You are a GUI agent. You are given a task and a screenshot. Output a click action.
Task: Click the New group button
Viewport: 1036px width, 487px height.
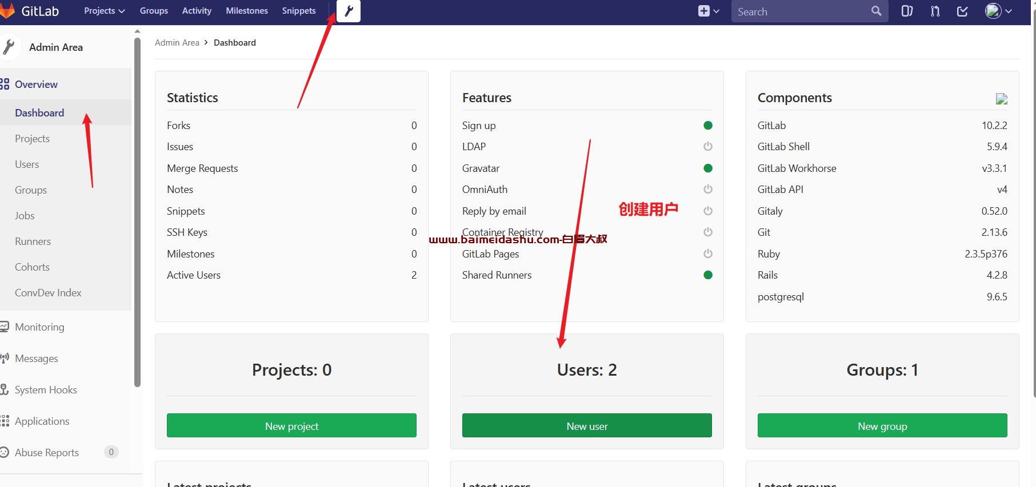tap(882, 426)
